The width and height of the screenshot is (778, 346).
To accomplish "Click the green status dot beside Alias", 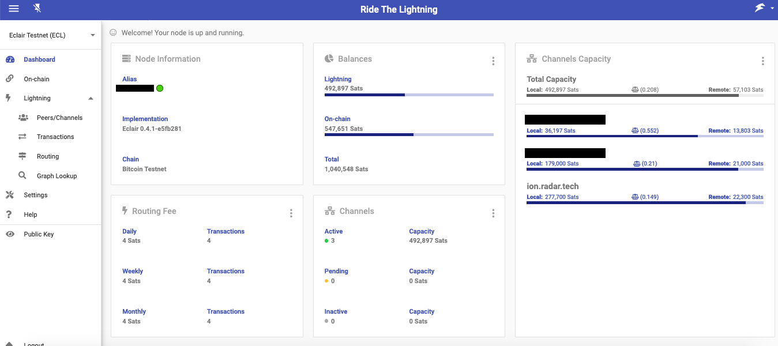I will coord(160,88).
